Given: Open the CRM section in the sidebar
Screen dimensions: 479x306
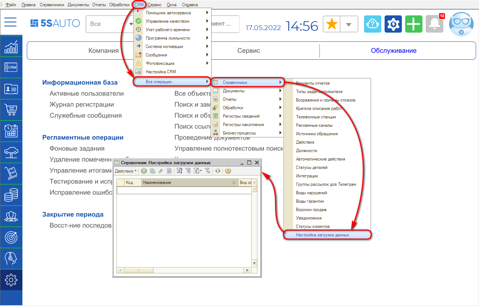Looking at the screenshot, I should 11,67.
